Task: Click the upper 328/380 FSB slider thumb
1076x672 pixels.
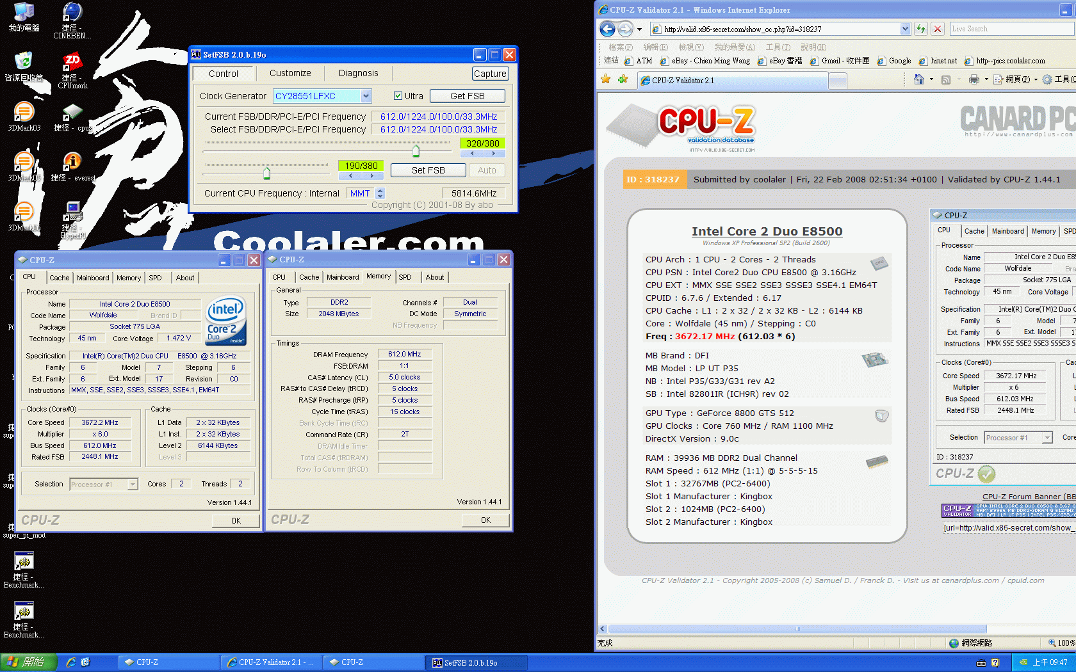Action: (416, 151)
